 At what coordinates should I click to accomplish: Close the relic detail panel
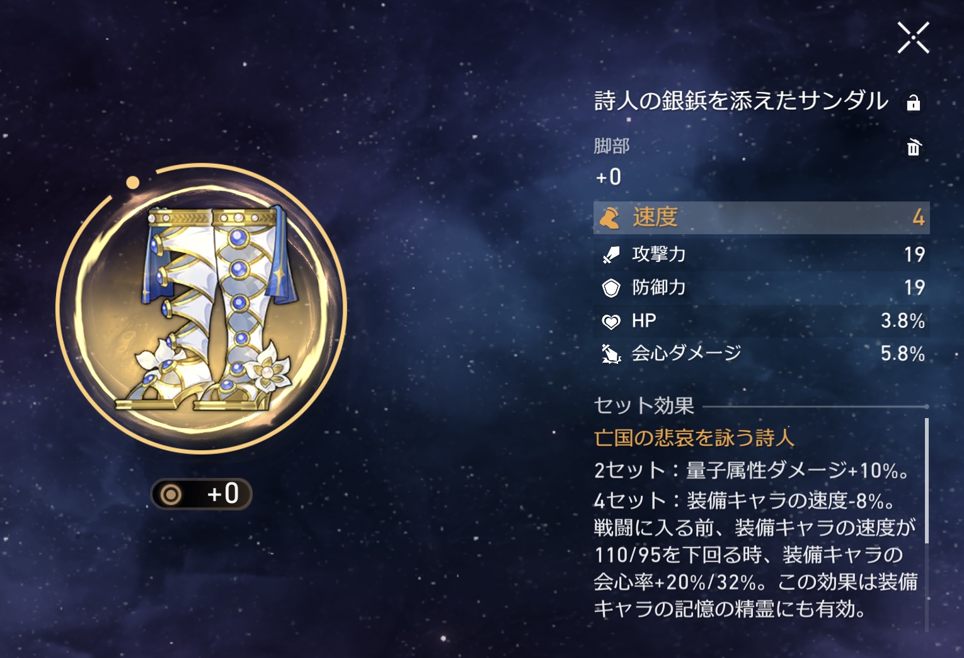click(x=913, y=38)
